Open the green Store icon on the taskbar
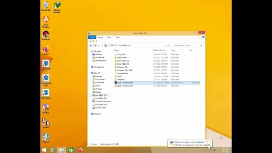The image size is (272, 153). 71,150
